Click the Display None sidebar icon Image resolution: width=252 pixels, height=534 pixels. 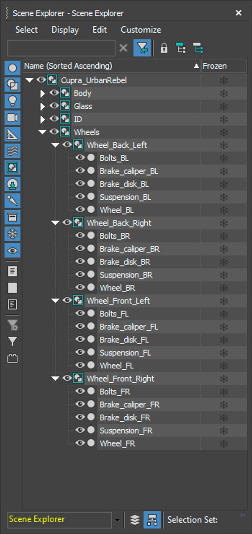tap(12, 288)
